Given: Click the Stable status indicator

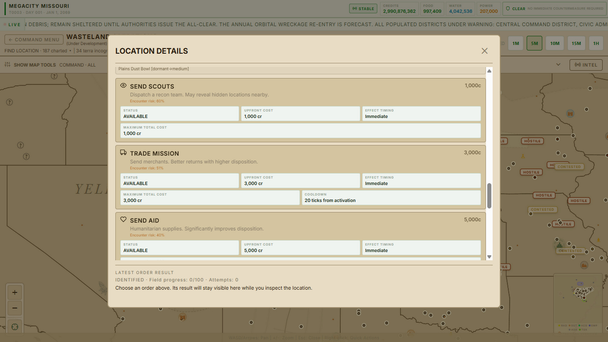Looking at the screenshot, I should point(363,9).
